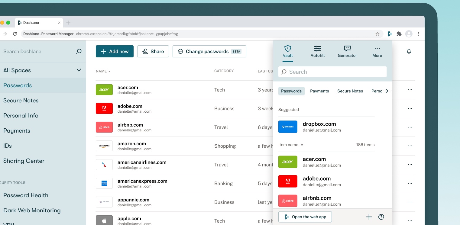
Task: Open the help question mark icon
Action: (381, 217)
